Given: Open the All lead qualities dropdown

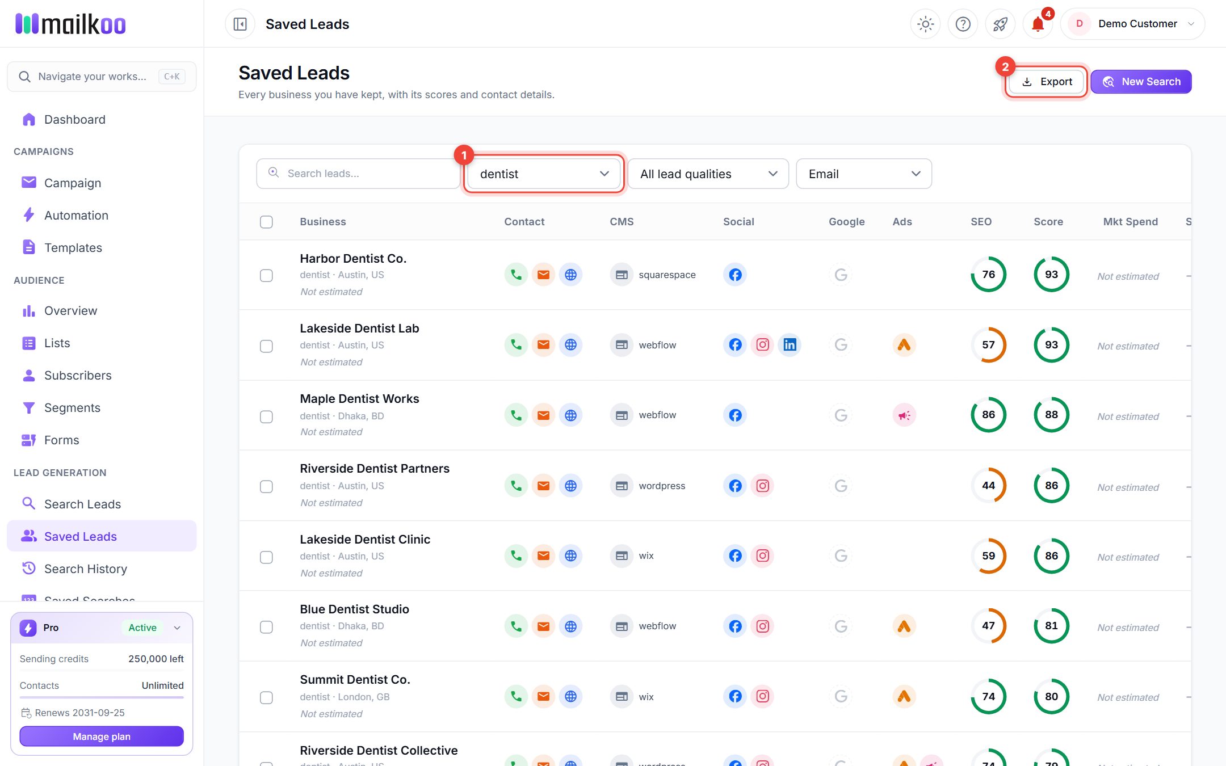Looking at the screenshot, I should pyautogui.click(x=708, y=174).
